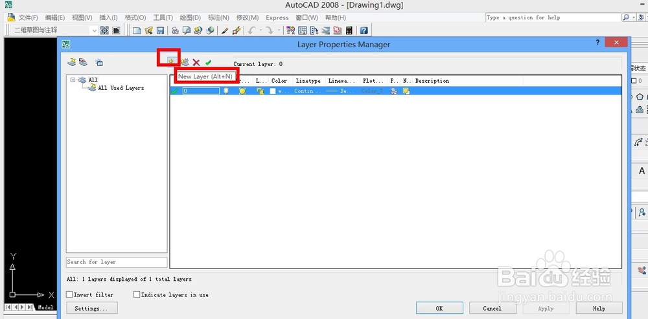The height and width of the screenshot is (319, 648).
Task: Toggle the padlock Lock icon for layer 0
Action: 260,91
